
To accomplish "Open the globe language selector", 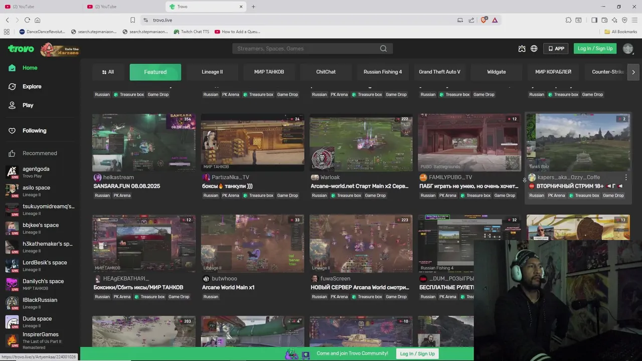I will coord(534,49).
